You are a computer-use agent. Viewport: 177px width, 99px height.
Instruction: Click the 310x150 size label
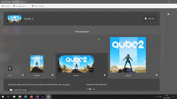[x=76, y=76]
